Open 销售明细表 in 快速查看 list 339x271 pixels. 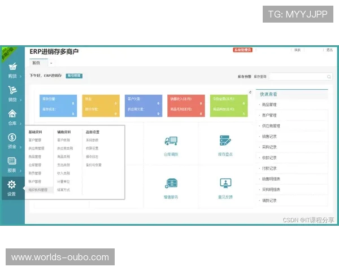tap(271, 179)
